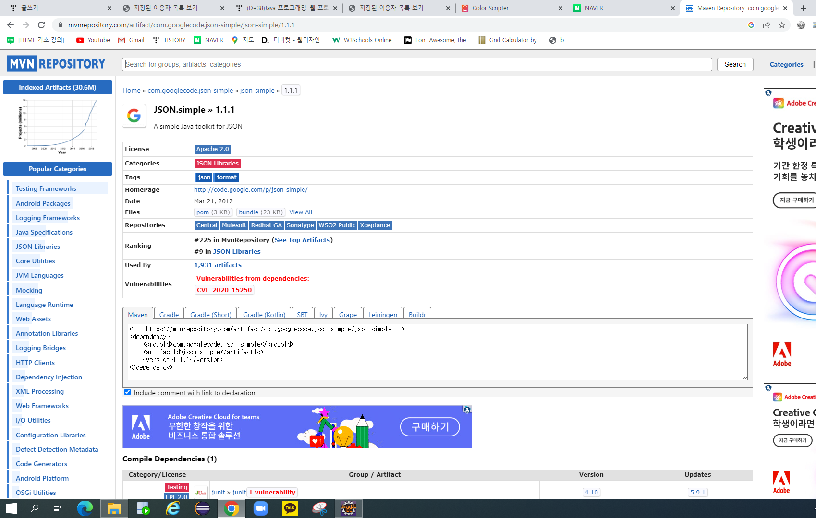The width and height of the screenshot is (816, 518).
Task: Click the MVN Repository logo
Action: tap(57, 64)
